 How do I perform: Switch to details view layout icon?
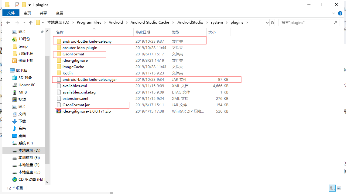(332, 188)
